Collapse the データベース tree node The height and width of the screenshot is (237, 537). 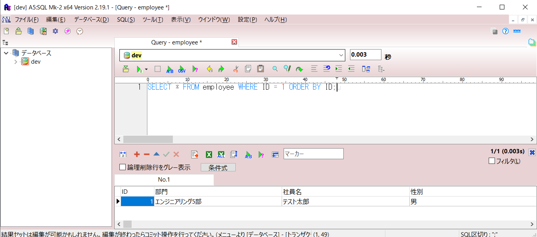pyautogui.click(x=6, y=53)
